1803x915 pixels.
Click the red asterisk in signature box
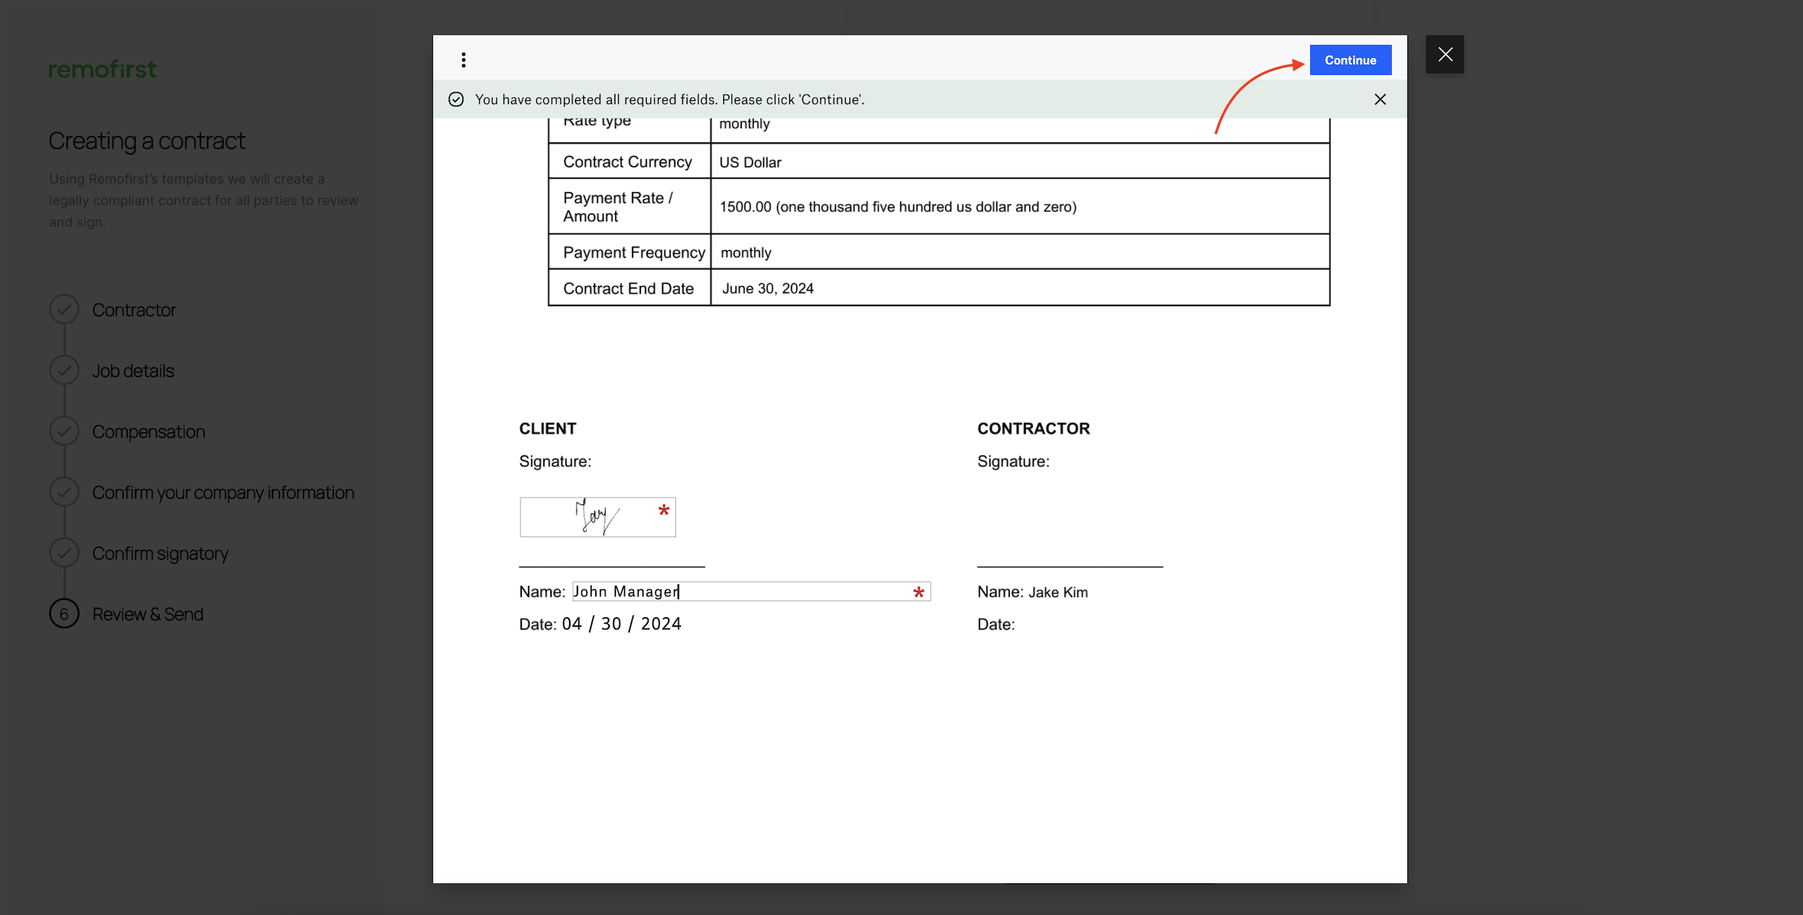664,511
